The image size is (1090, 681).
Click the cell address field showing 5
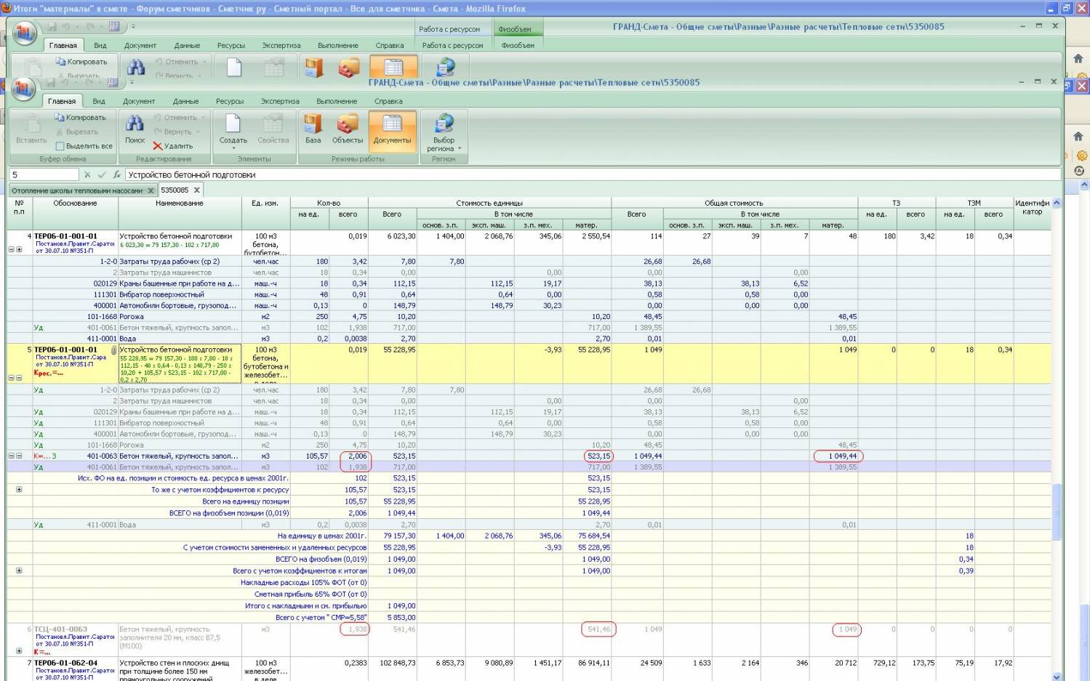click(x=44, y=175)
